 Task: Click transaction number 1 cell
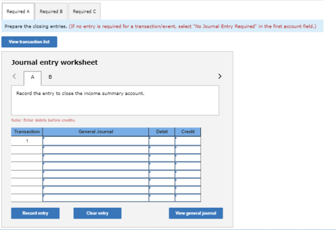point(27,141)
